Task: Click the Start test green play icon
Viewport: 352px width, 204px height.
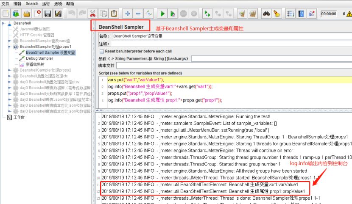Action: pos(162,14)
